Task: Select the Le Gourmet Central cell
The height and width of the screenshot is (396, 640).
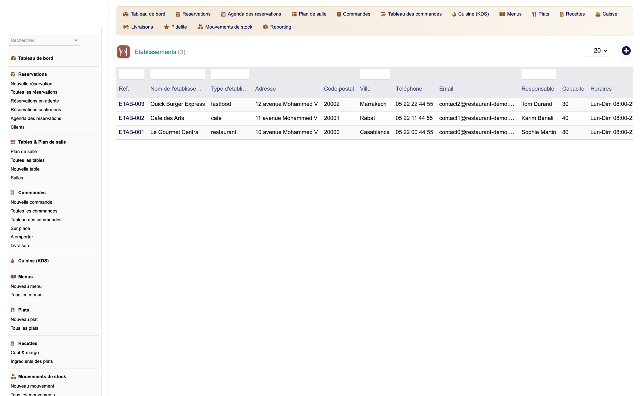Action: 175,132
